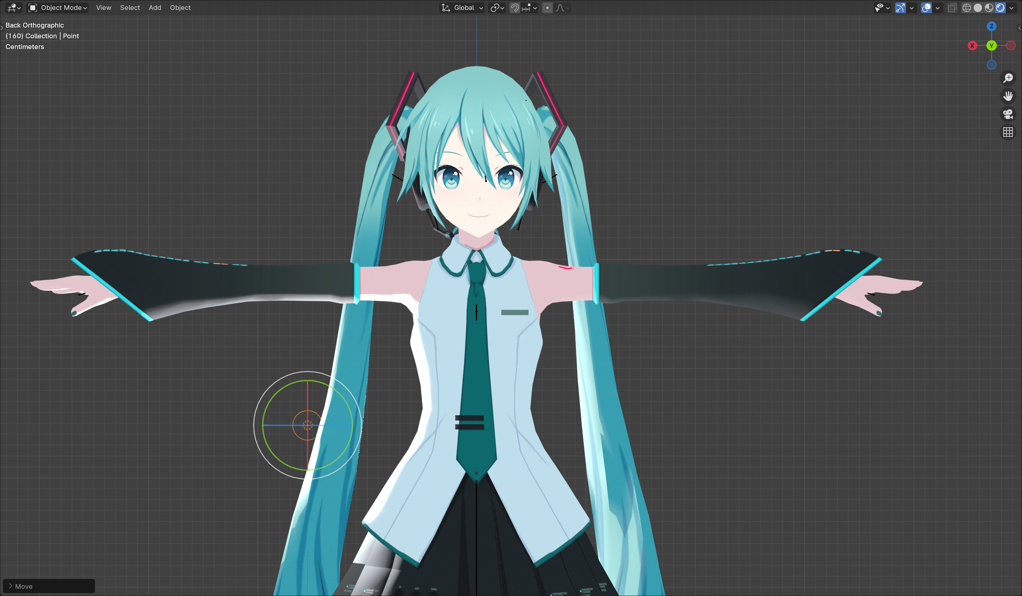Screen dimensions: 1022x596
Task: Open the Object menu
Action: point(180,8)
